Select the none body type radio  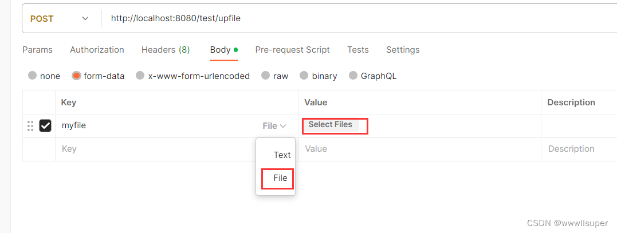33,76
